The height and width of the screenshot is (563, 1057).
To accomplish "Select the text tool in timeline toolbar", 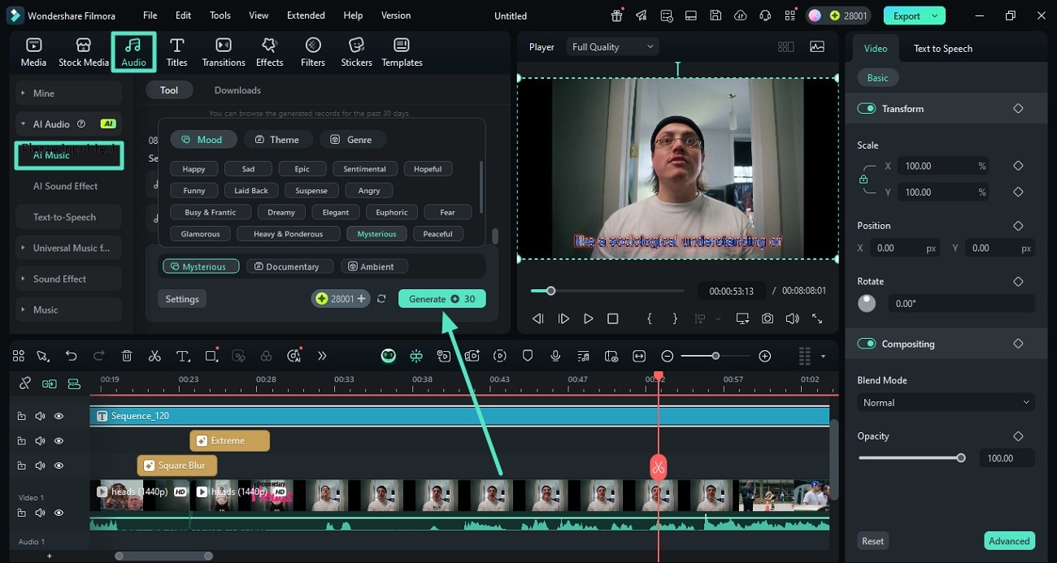I will point(183,356).
